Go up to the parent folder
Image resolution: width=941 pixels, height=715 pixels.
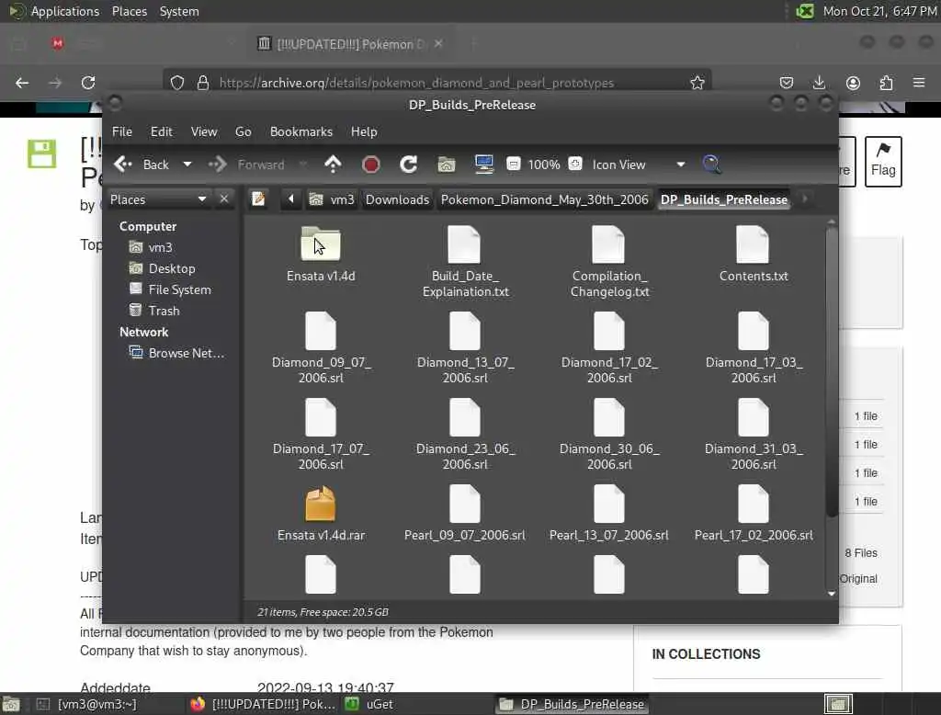[333, 165]
